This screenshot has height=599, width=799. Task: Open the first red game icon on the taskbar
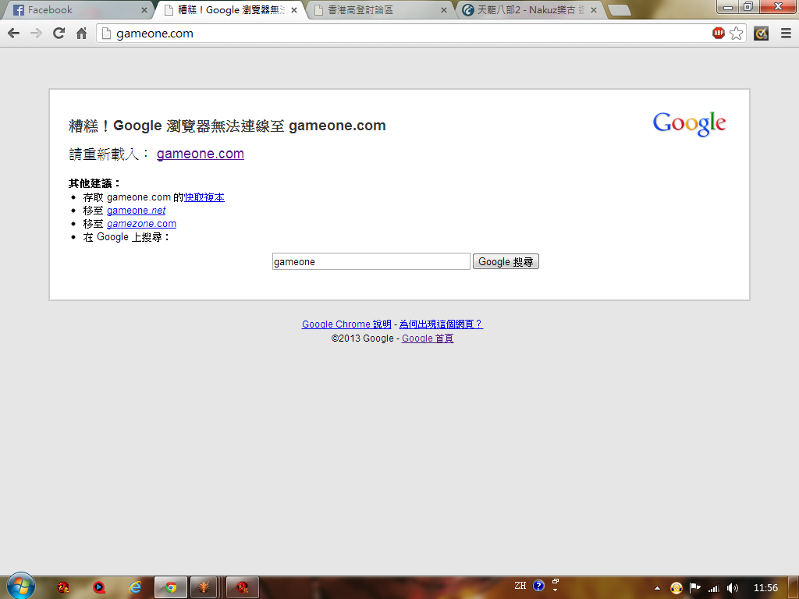(63, 588)
